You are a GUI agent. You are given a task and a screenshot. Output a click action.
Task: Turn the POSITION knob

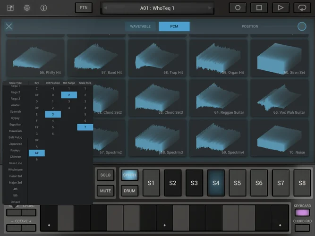(x=302, y=26)
